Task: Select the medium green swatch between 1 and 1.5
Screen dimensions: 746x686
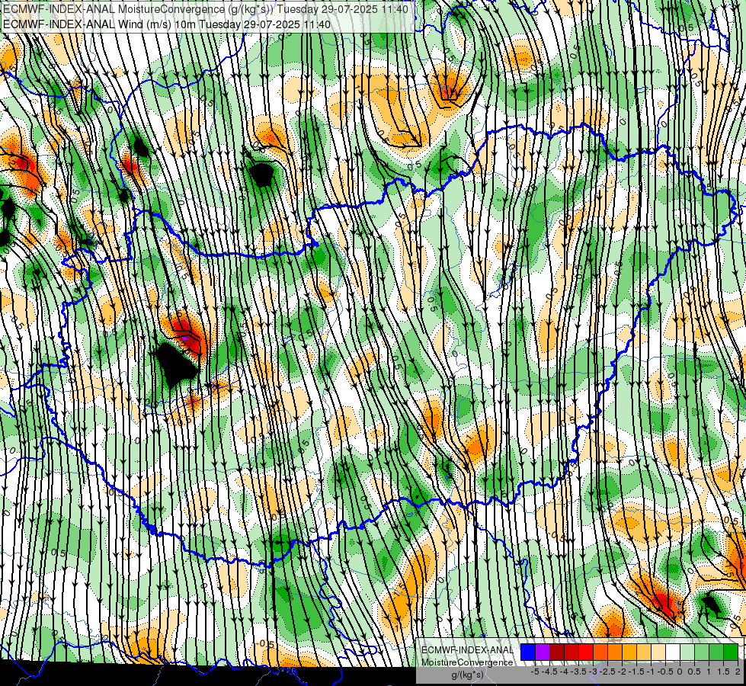Action: 716,652
